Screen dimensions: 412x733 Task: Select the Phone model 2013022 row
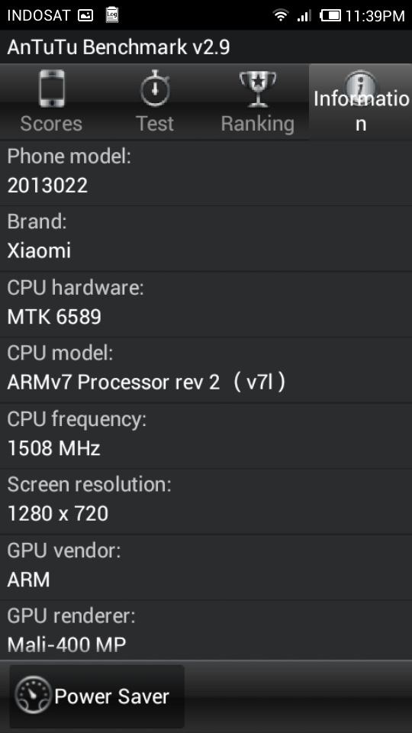click(x=206, y=173)
